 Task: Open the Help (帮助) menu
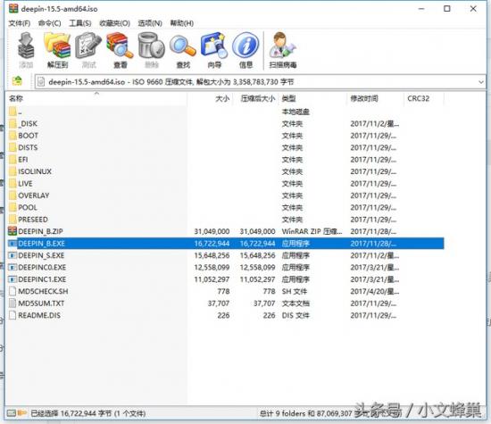coord(181,23)
